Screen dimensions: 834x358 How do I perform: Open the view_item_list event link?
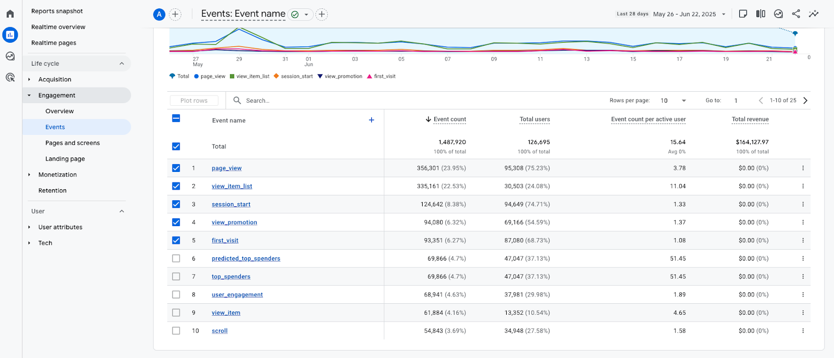click(x=231, y=187)
